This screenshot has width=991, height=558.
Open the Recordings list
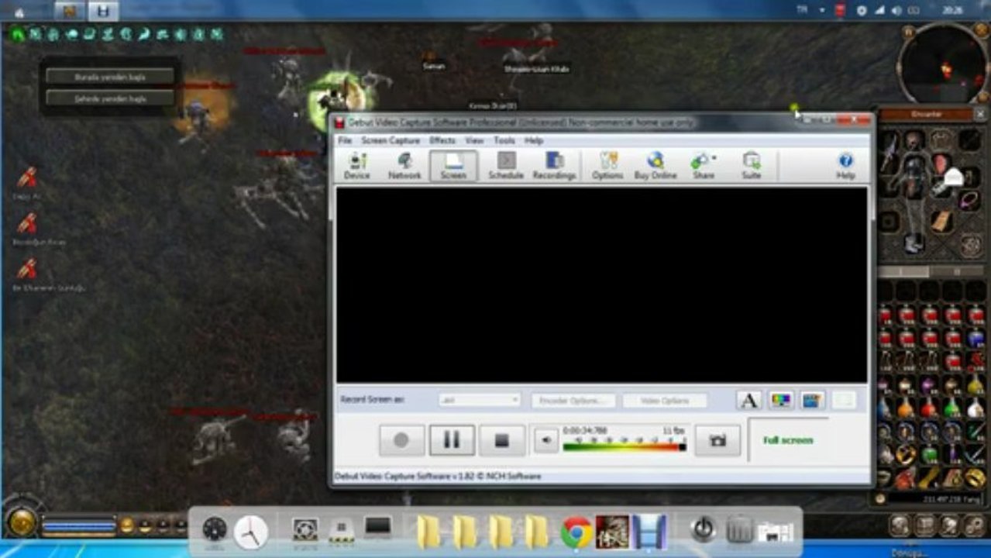554,166
